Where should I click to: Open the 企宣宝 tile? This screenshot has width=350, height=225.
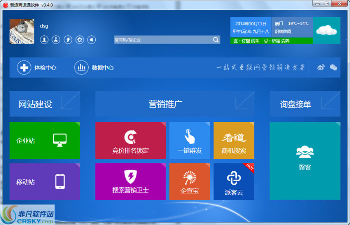tap(189, 182)
